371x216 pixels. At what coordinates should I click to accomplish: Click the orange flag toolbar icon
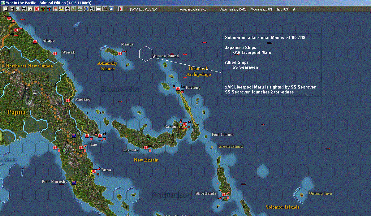(x=55, y=9)
